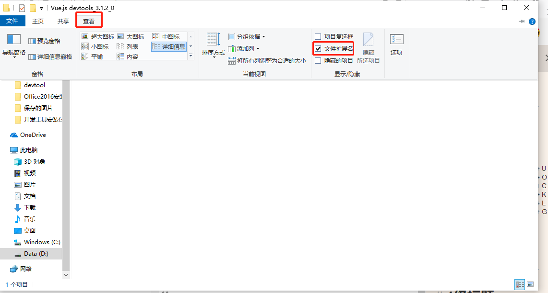The height and width of the screenshot is (293, 548).
Task: Open the 导航窗格 dropdown
Action: (x=14, y=45)
